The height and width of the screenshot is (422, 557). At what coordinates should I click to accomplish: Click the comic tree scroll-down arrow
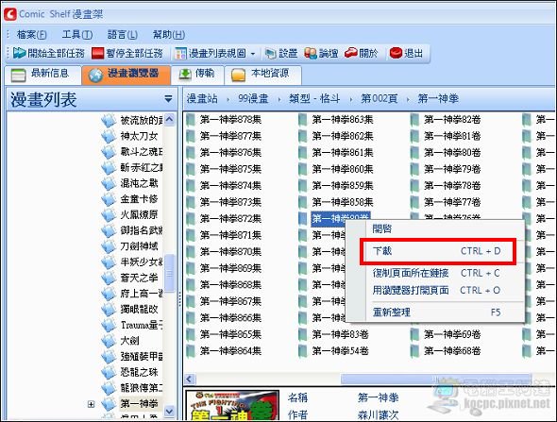pyautogui.click(x=169, y=411)
